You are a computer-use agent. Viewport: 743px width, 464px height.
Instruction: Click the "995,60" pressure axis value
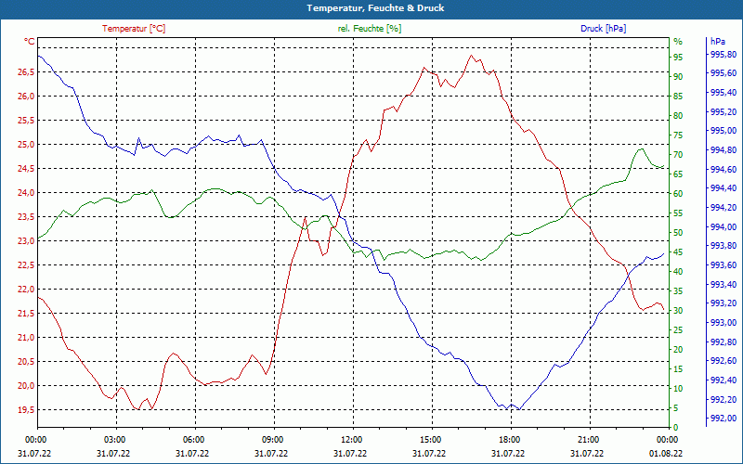coord(723,73)
